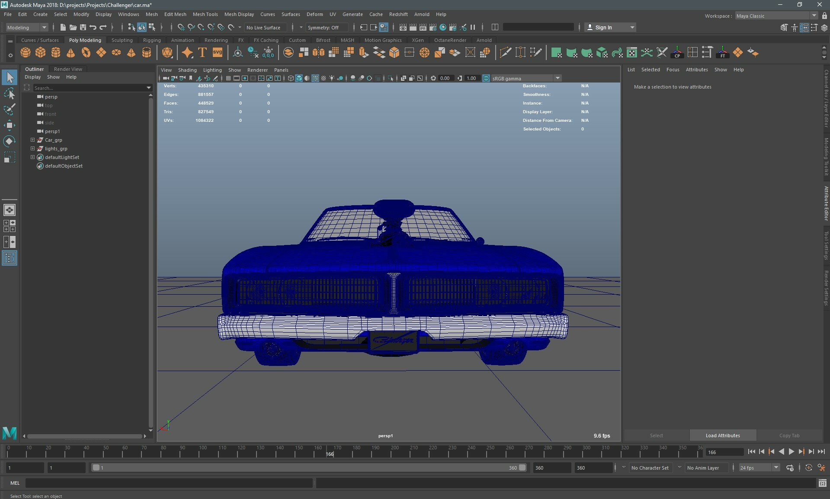Toggle wireframe-on-shaded display in the viewport

[x=315, y=78]
